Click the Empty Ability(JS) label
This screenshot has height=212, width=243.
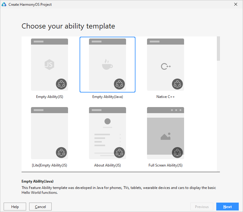pos(50,97)
